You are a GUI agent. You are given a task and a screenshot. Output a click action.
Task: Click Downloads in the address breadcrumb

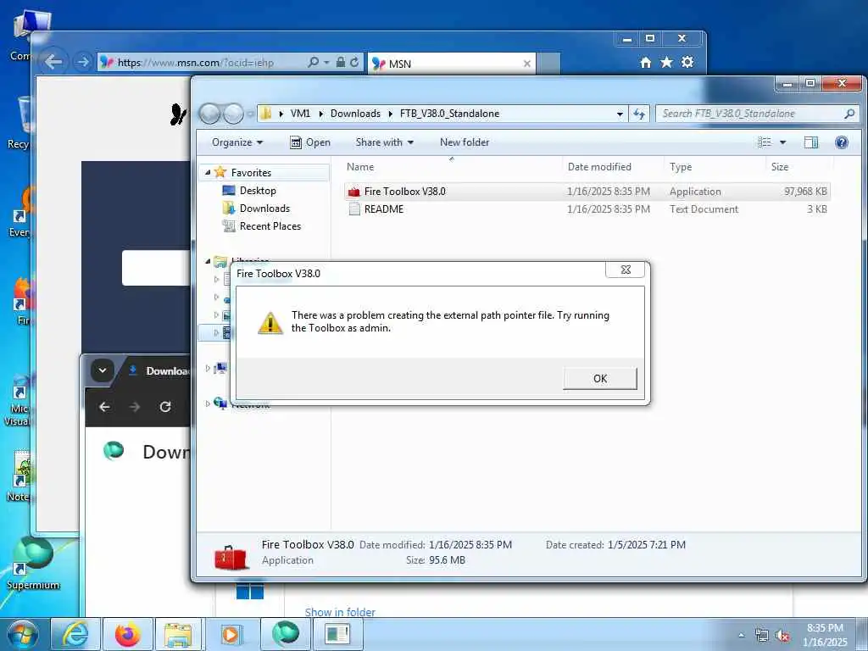(355, 114)
